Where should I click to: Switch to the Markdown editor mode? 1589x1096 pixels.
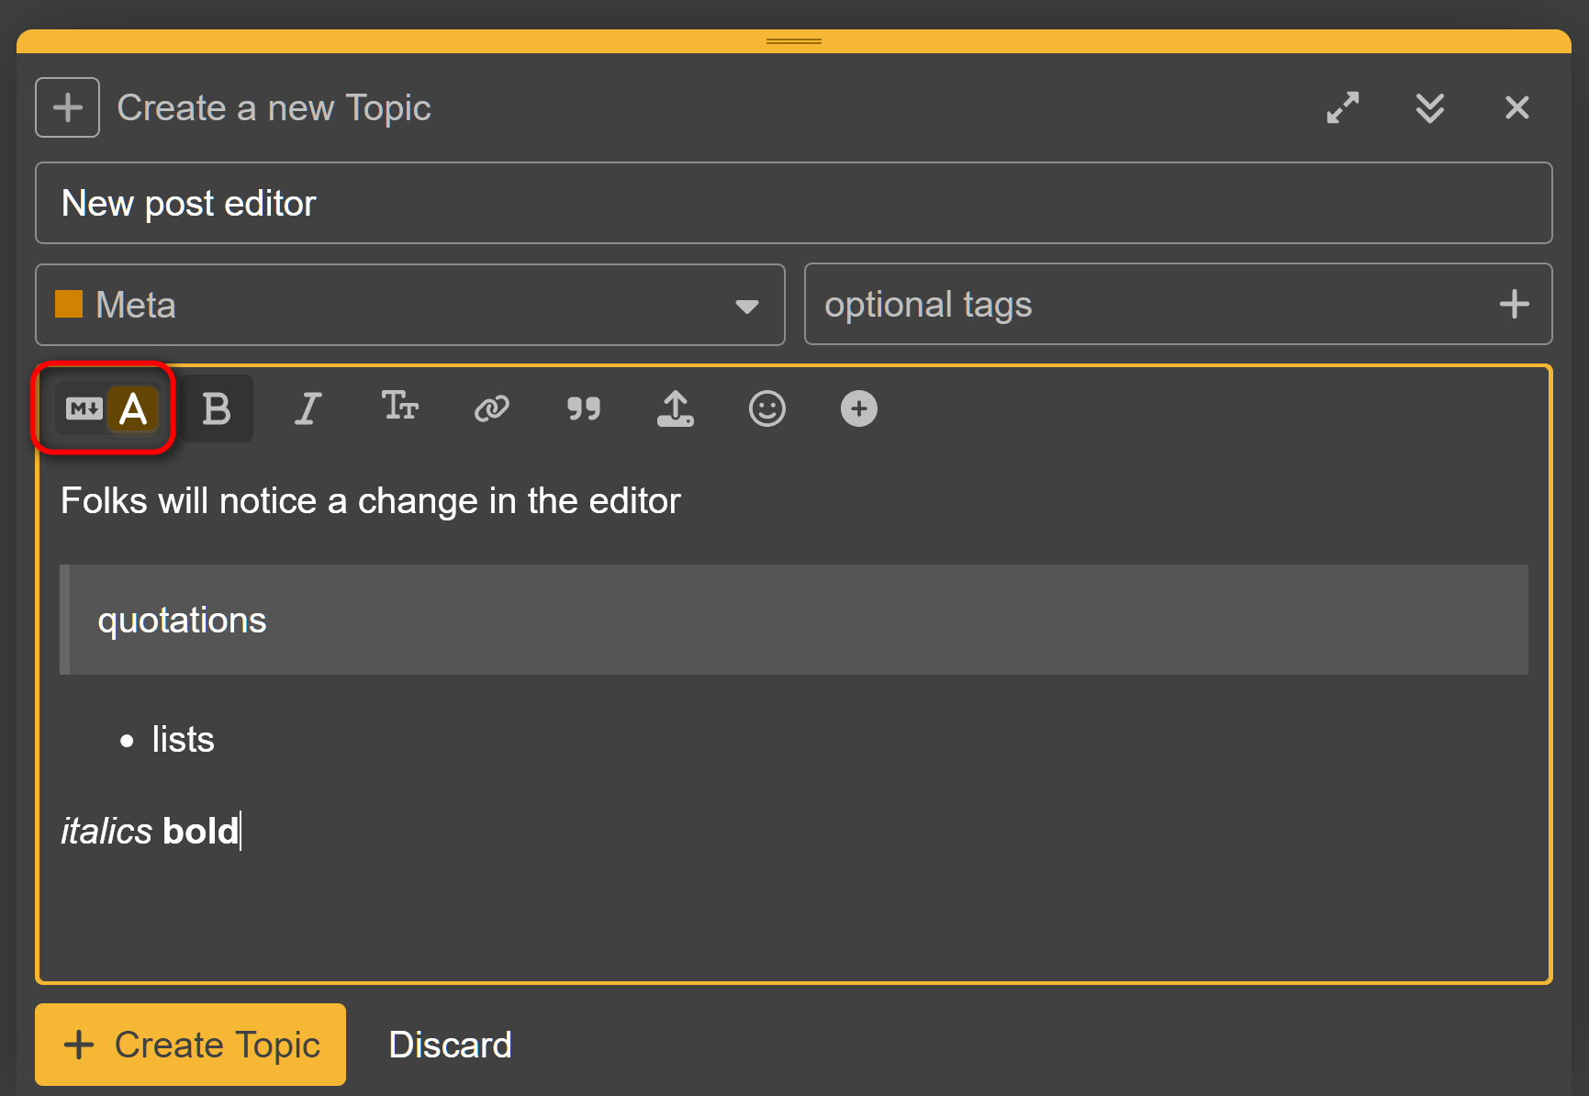(x=84, y=408)
